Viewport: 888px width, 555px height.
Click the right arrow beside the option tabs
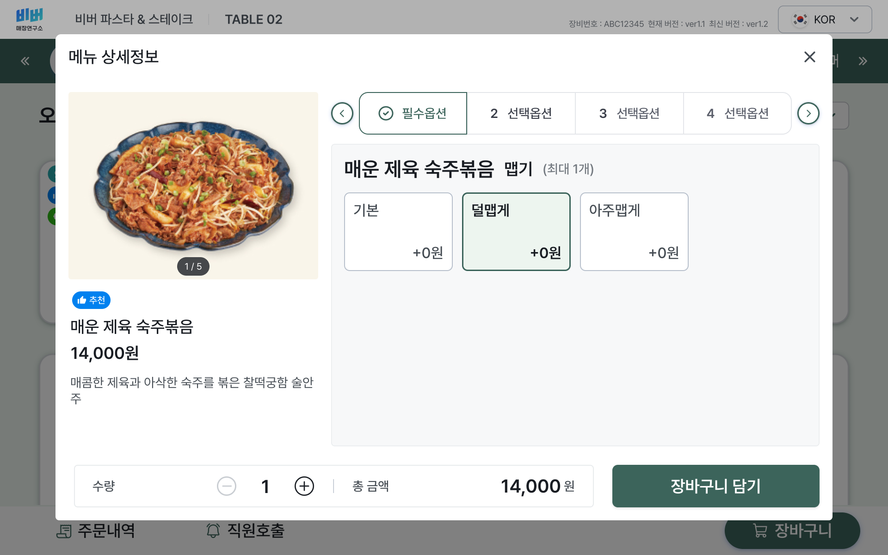tap(808, 113)
